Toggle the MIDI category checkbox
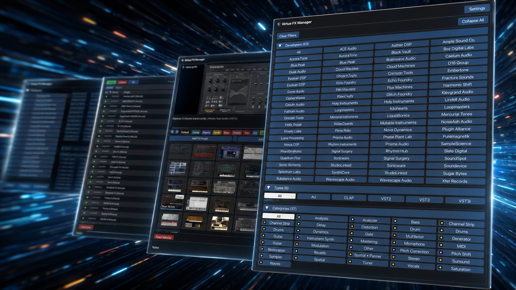 coord(441,245)
